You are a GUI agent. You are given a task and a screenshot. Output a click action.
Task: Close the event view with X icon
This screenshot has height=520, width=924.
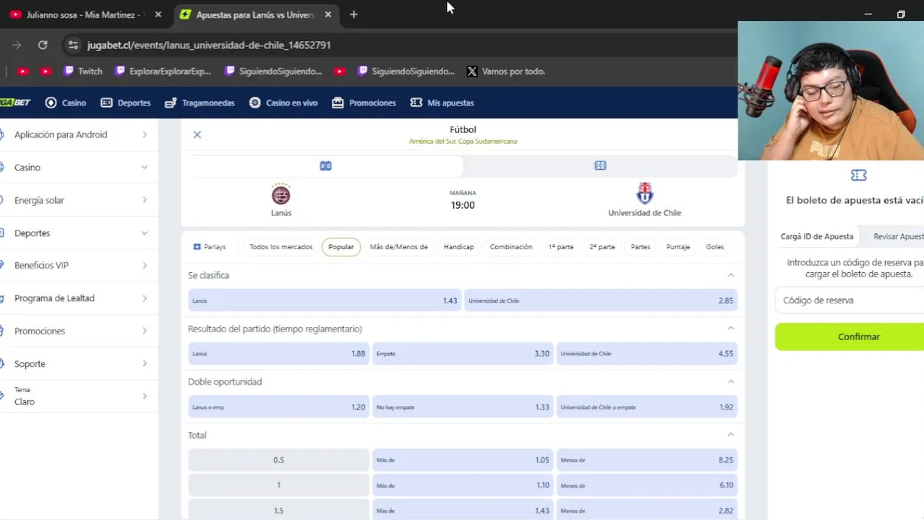click(197, 134)
